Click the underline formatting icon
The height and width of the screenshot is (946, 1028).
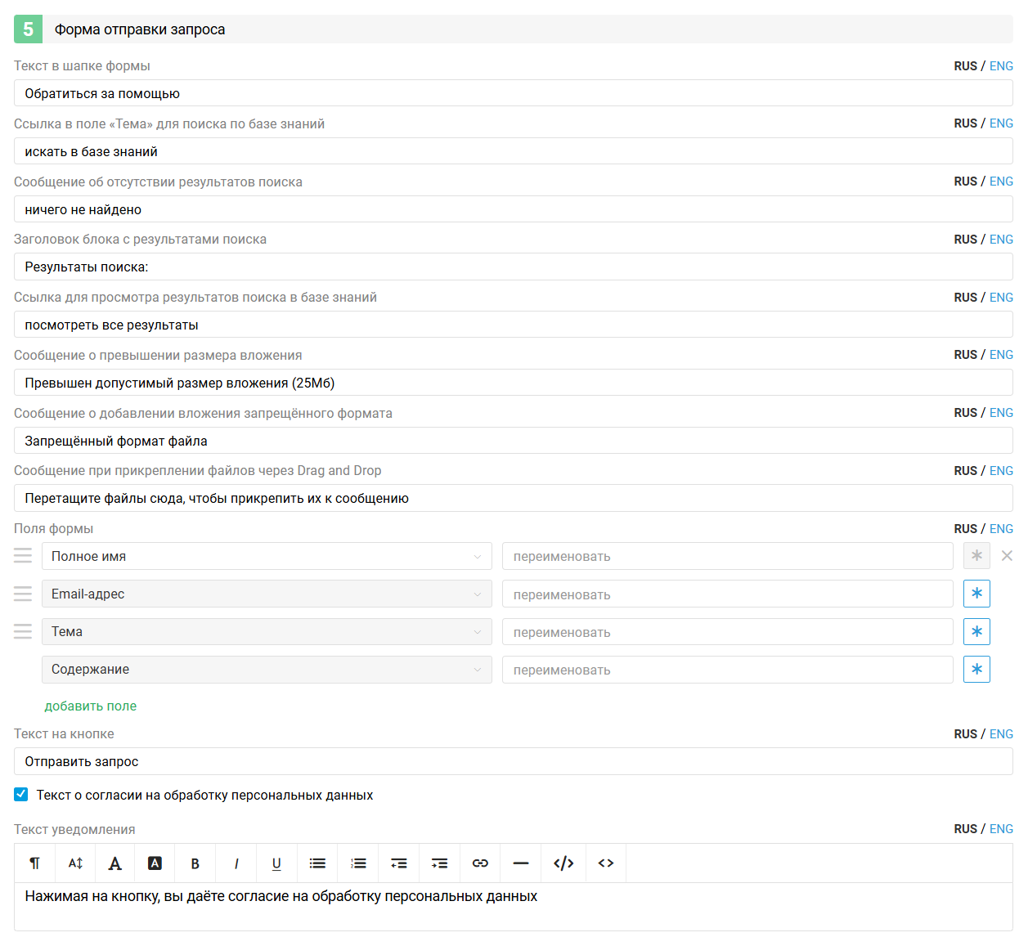click(x=276, y=863)
